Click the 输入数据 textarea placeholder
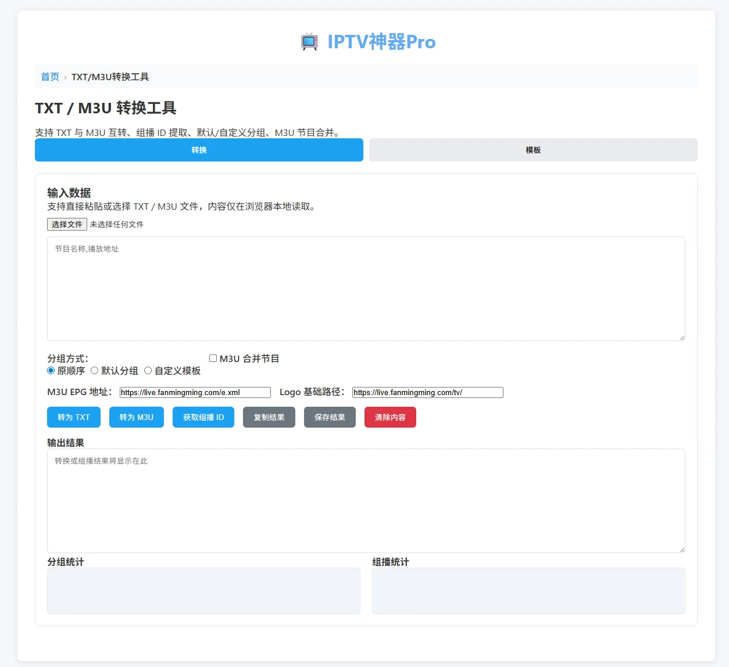The width and height of the screenshot is (729, 667). click(x=366, y=289)
